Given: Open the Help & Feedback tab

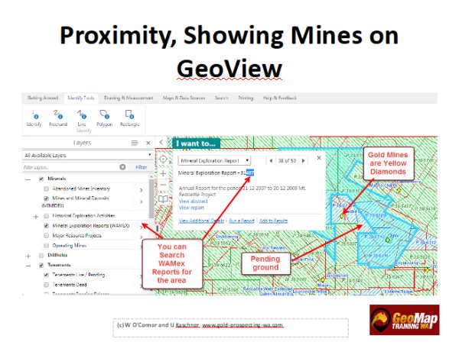Looking at the screenshot, I should (x=279, y=98).
